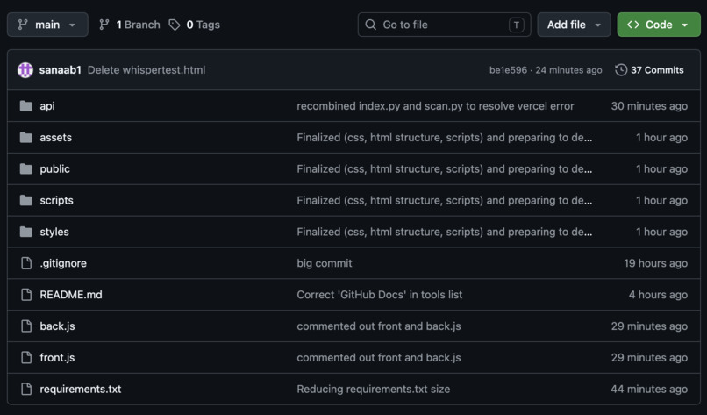Screen dimensions: 707x415
Task: Click the styles folder icon
Action: (26, 232)
